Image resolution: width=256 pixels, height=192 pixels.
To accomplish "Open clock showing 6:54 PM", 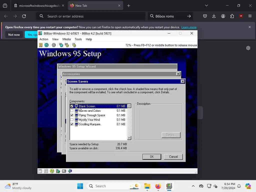I will pyautogui.click(x=228, y=186).
